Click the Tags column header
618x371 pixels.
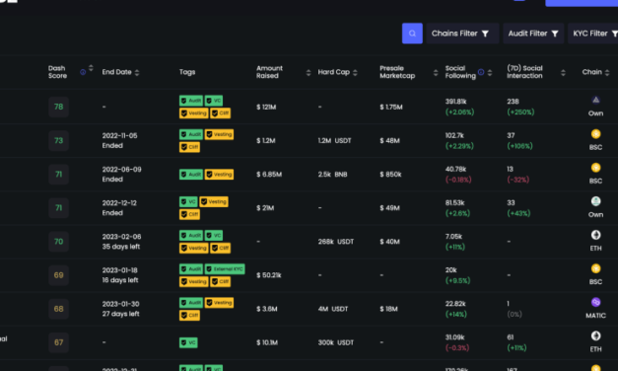point(187,72)
